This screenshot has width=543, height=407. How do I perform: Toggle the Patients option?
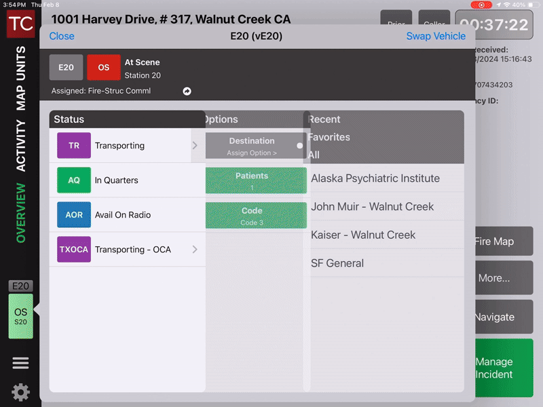click(252, 180)
